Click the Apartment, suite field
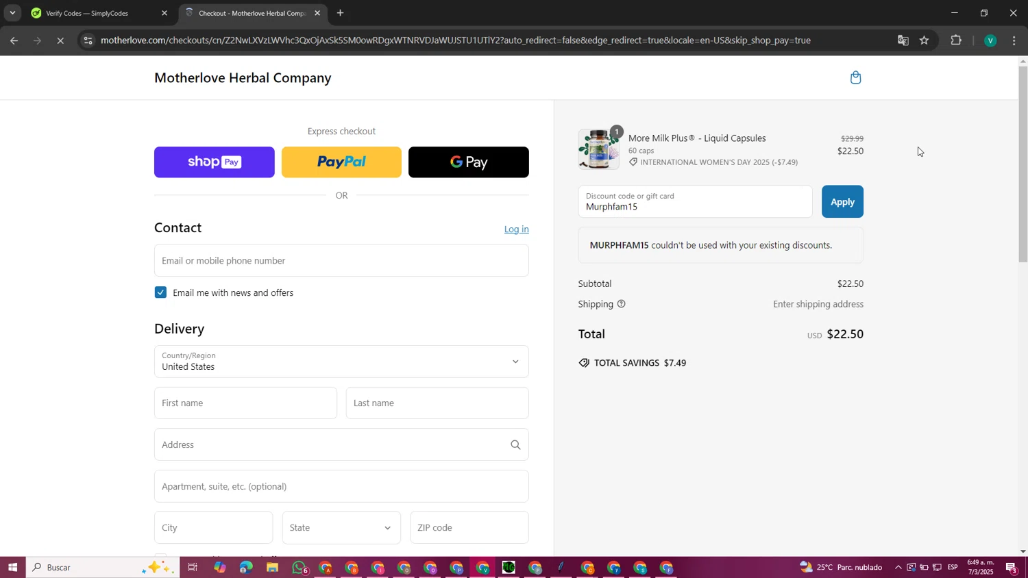1028x578 pixels. tap(341, 486)
